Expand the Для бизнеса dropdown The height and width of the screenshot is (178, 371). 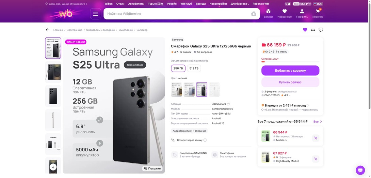click(x=240, y=4)
